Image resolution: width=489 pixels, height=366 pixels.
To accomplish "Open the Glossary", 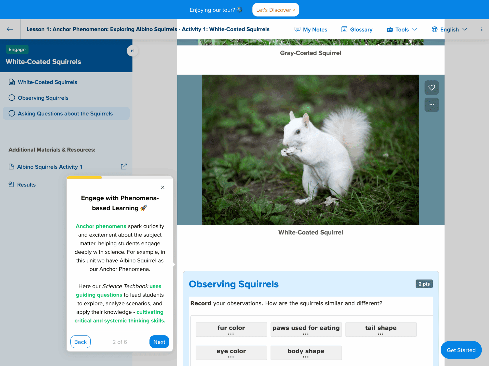I will point(357,30).
